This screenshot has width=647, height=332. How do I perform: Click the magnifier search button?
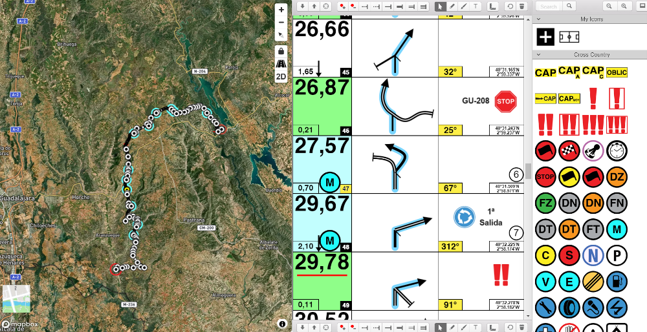click(569, 6)
